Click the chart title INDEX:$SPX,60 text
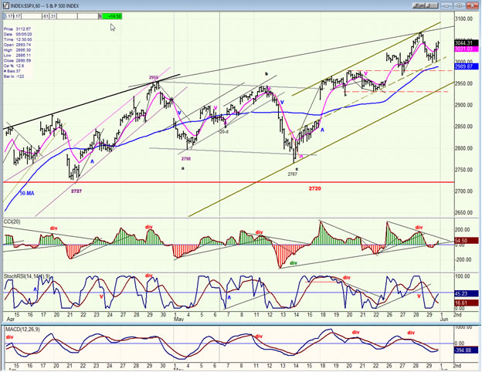This screenshot has width=482, height=372. [25, 6]
